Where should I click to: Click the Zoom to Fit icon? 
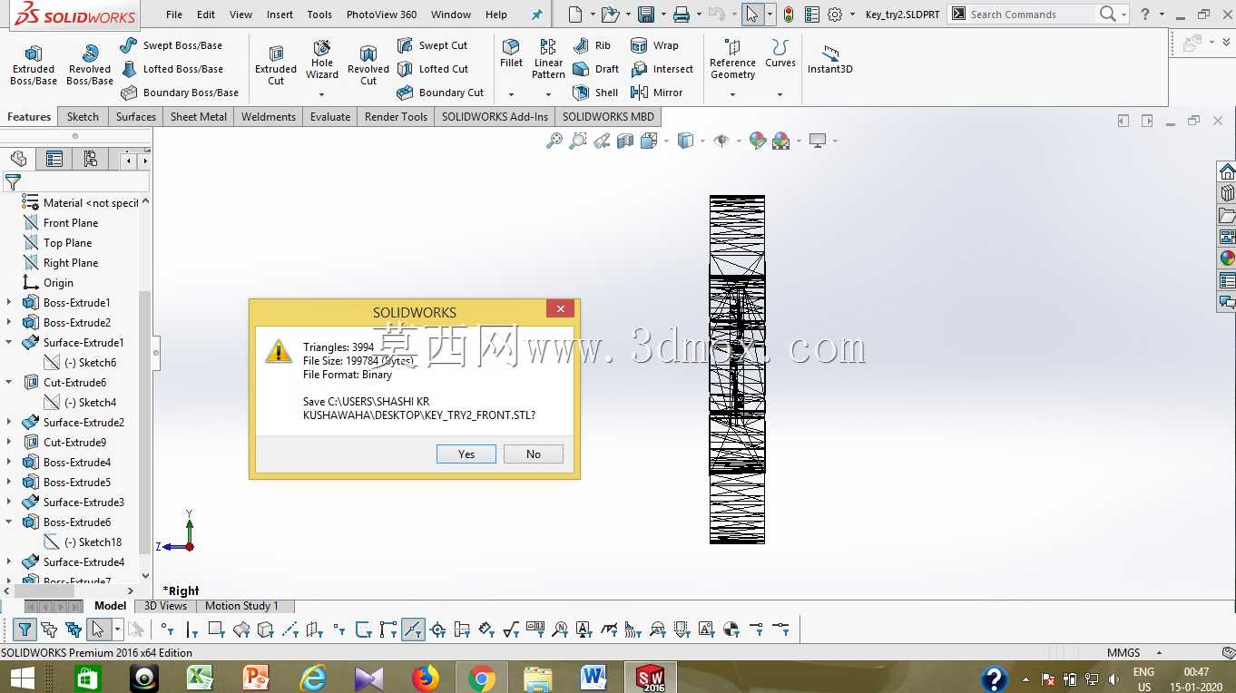(554, 141)
